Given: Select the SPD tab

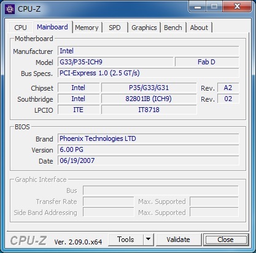Looking at the screenshot, I should (115, 28).
